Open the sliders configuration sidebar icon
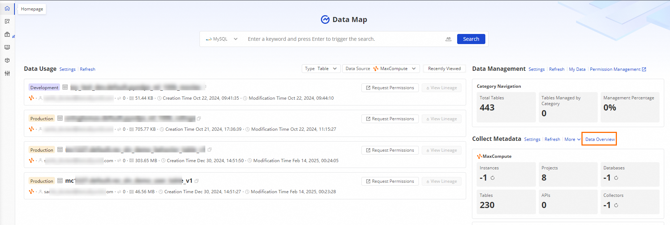670x225 pixels. tap(7, 73)
